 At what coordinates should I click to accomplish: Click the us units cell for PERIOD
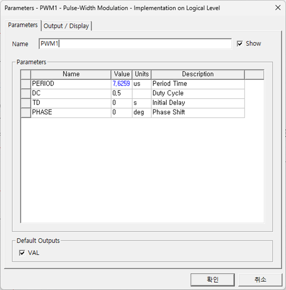pos(142,84)
